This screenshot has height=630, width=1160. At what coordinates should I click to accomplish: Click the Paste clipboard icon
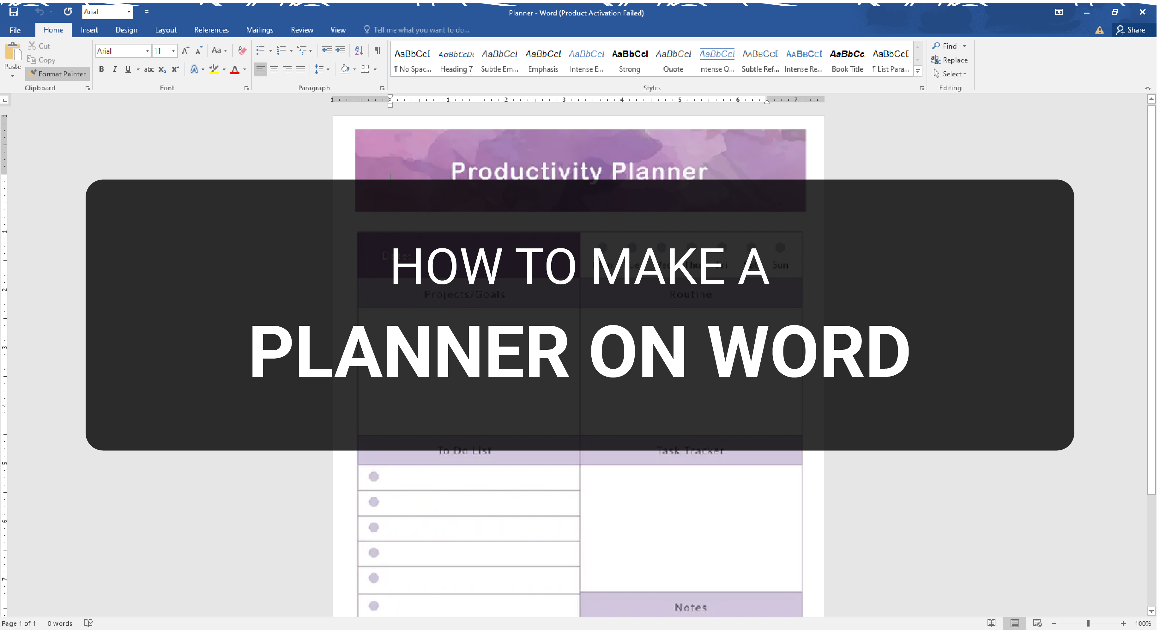(13, 52)
